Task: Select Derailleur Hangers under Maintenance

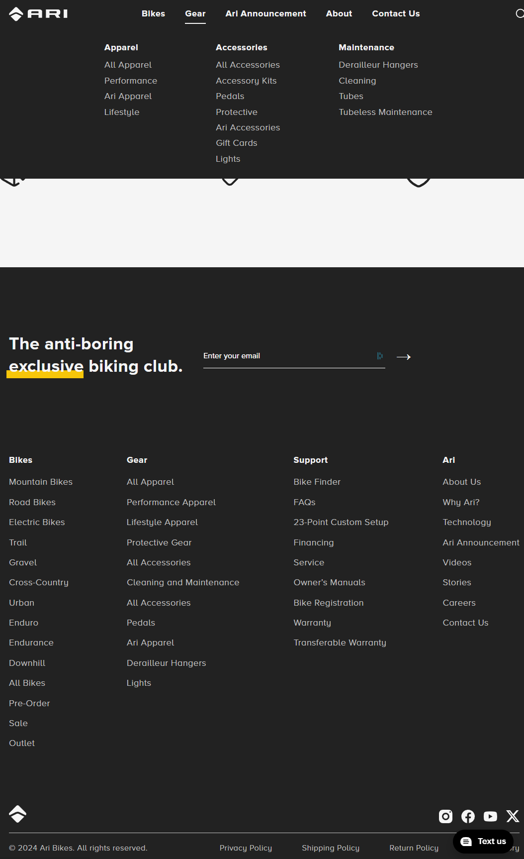Action: tap(378, 65)
